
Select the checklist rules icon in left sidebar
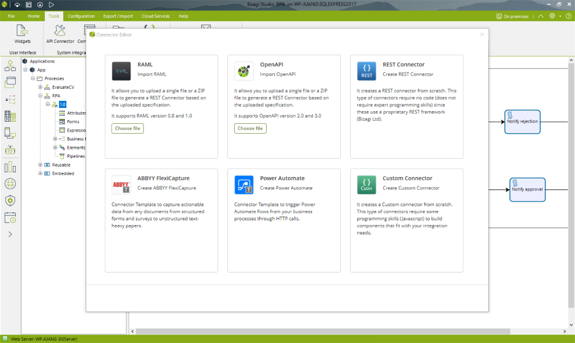click(x=10, y=99)
